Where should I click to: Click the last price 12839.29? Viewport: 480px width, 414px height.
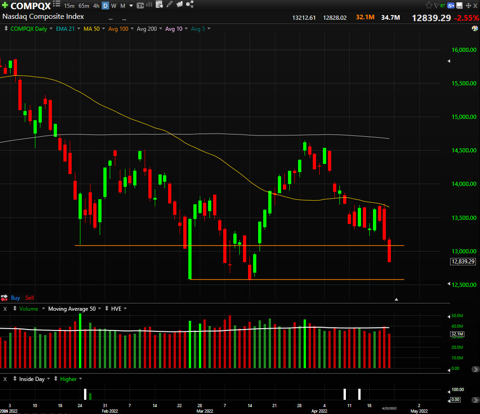click(431, 18)
